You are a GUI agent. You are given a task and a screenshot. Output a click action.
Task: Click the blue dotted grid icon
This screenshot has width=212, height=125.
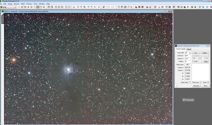pos(207,7)
